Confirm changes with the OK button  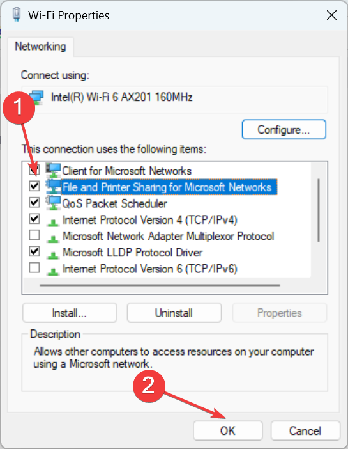pyautogui.click(x=227, y=430)
